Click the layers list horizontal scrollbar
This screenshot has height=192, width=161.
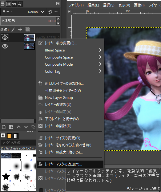pyautogui.click(x=17, y=121)
